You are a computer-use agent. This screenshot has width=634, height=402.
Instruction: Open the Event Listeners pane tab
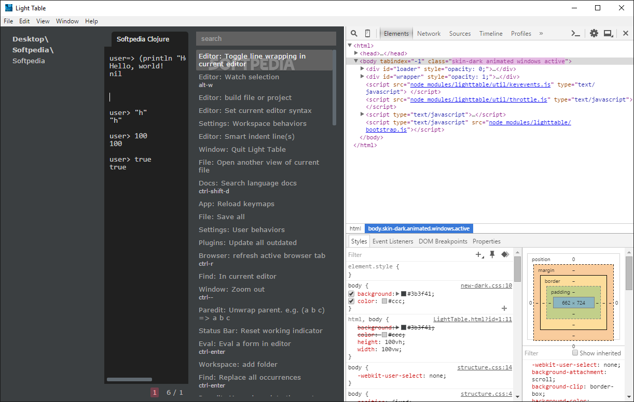(x=393, y=241)
